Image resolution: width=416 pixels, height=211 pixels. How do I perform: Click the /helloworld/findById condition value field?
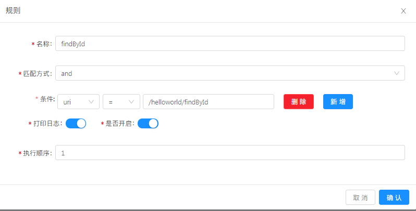[x=209, y=101]
